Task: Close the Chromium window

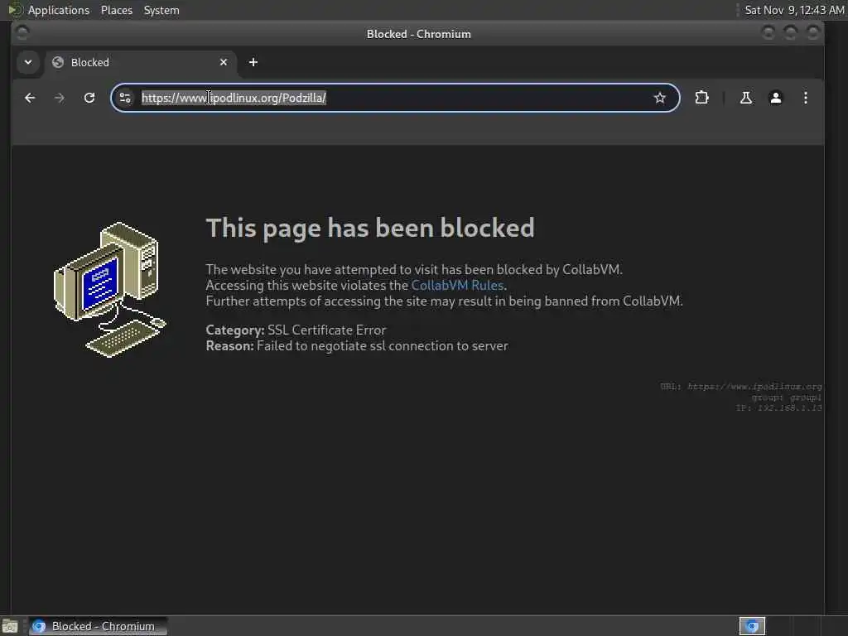Action: tap(813, 33)
